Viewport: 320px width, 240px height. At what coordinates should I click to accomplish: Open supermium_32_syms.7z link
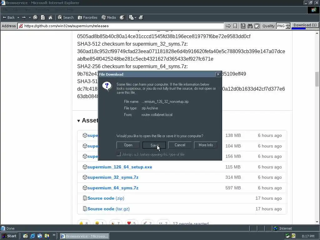click(x=113, y=177)
